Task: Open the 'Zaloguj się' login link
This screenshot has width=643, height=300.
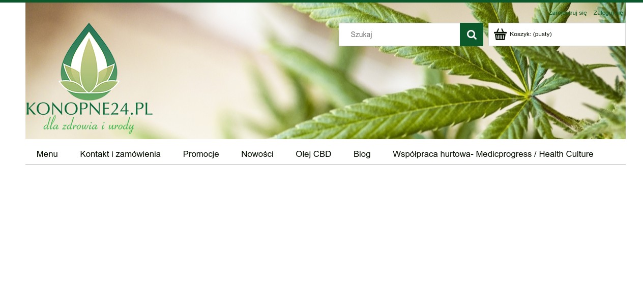Action: 608,13
